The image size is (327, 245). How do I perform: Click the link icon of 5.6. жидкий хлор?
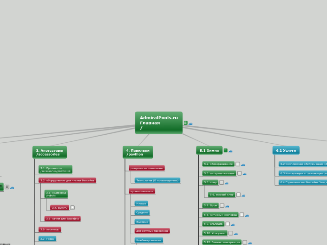click(243, 196)
